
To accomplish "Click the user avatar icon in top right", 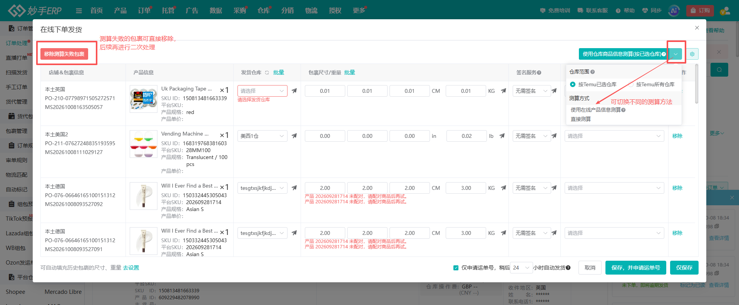I will [x=725, y=11].
